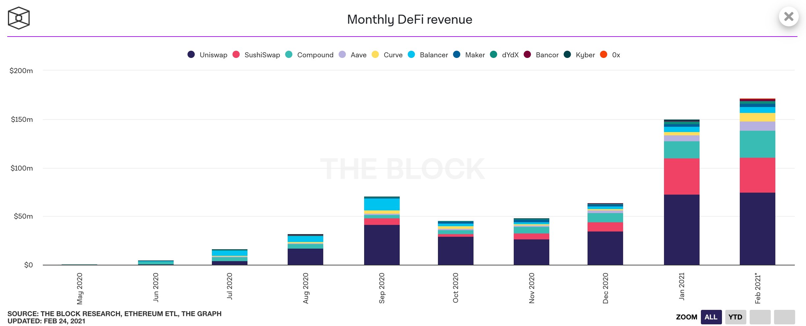Click the Uniswap segment of Nov 2020 bar
This screenshot has height=326, width=806.
point(531,252)
